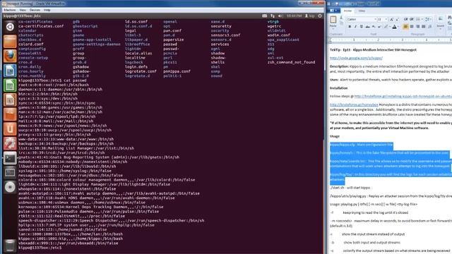Switch to the Home tab in WordPad
452x254 pixels.
347,11
